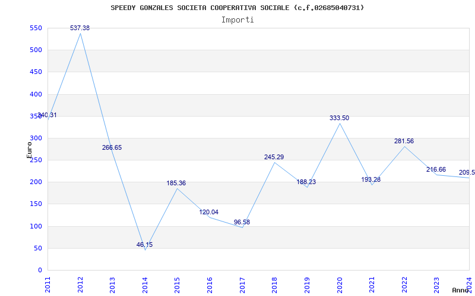Viewport: 475px width, 296px height.
Task: Click the 400 value on Euro axis
Action: click(36, 94)
